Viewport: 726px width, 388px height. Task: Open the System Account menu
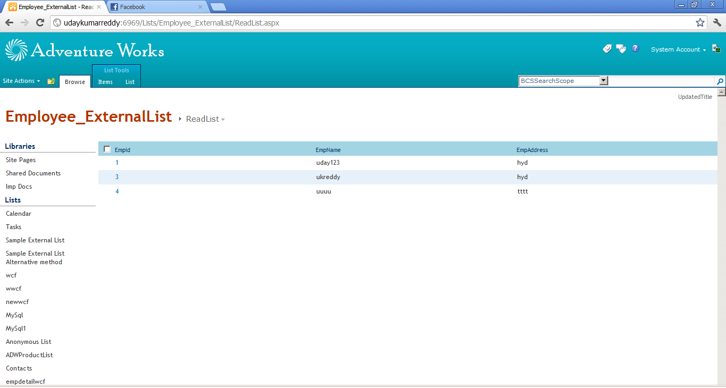(678, 49)
